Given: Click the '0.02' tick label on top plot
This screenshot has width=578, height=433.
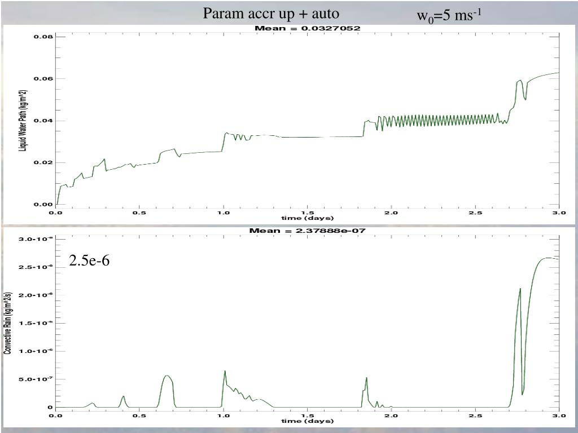Looking at the screenshot, I should point(43,163).
